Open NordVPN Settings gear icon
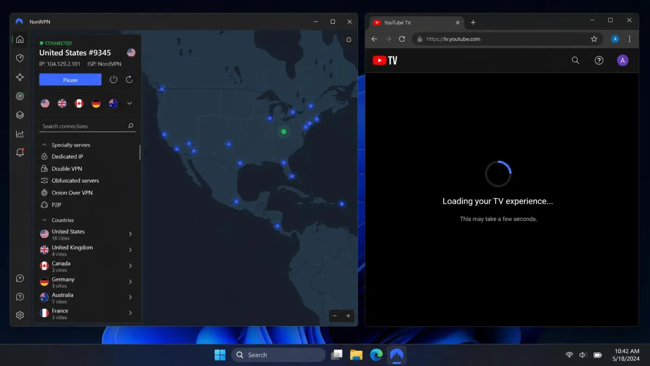 [20, 315]
